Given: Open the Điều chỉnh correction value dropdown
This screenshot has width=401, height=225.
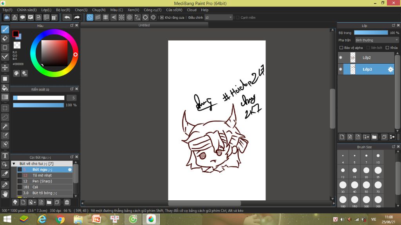Looking at the screenshot, I should click(x=219, y=17).
